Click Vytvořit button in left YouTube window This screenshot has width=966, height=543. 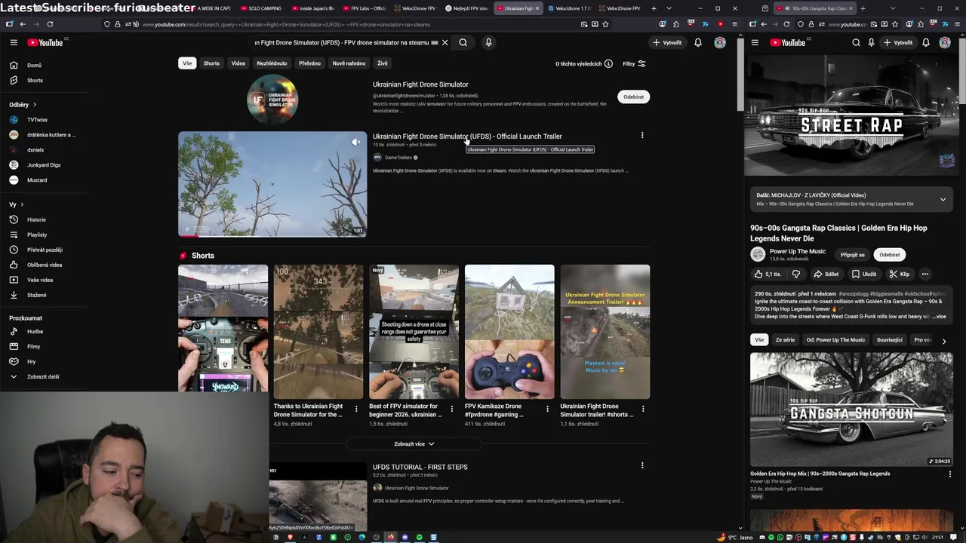[667, 42]
